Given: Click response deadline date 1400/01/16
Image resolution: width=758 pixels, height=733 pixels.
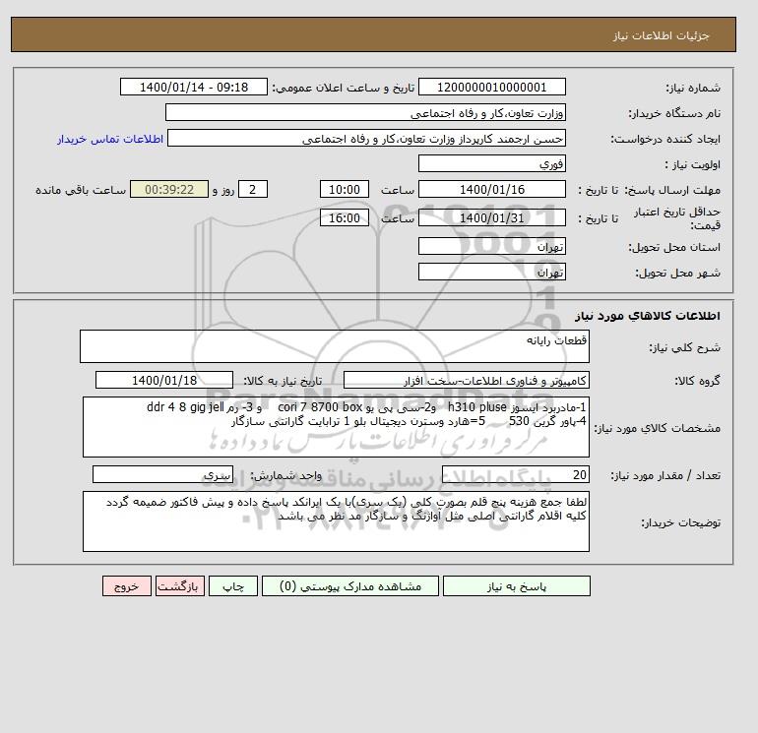Looking at the screenshot, I should tap(491, 190).
